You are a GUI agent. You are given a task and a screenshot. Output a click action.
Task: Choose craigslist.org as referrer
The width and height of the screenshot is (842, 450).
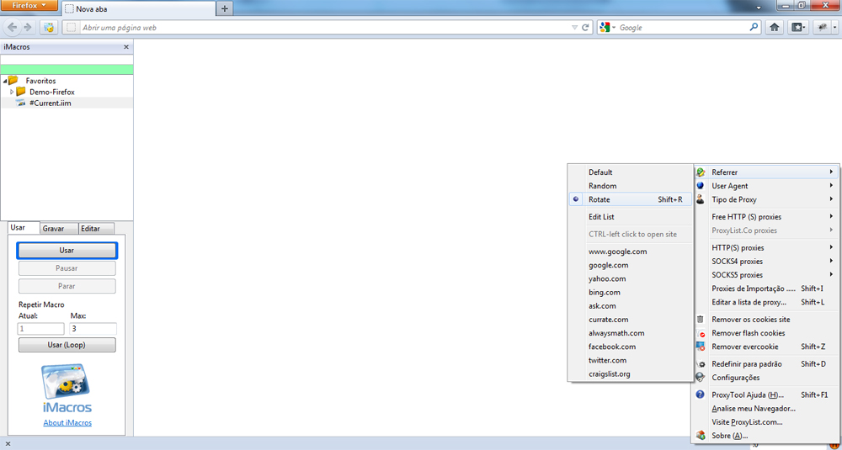(631, 373)
